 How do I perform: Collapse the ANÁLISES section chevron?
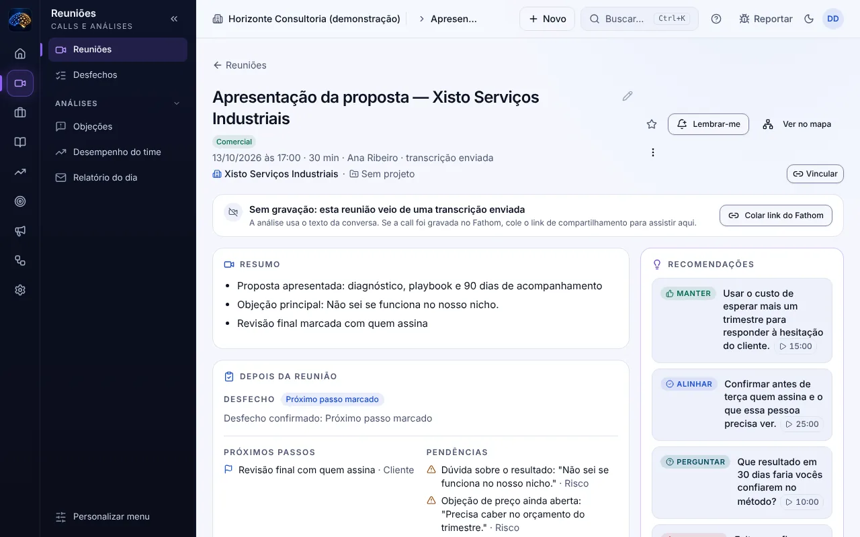coord(177,103)
